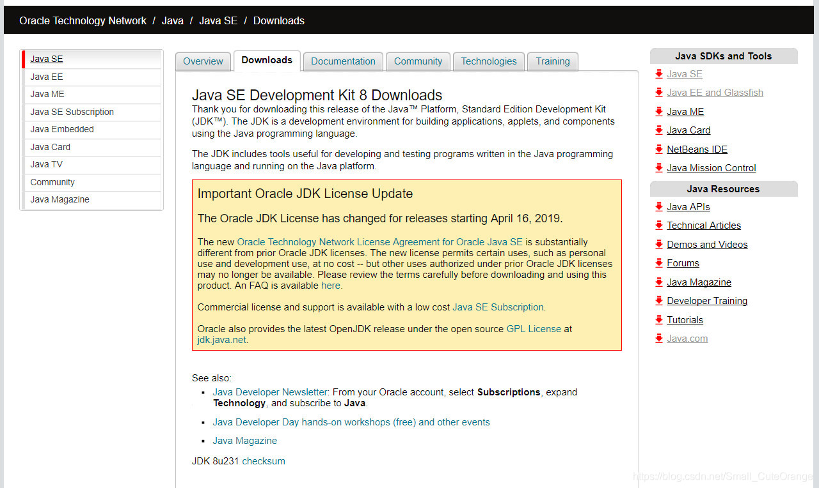Image resolution: width=819 pixels, height=488 pixels.
Task: Select Java ME in the left sidebar
Action: click(91, 94)
